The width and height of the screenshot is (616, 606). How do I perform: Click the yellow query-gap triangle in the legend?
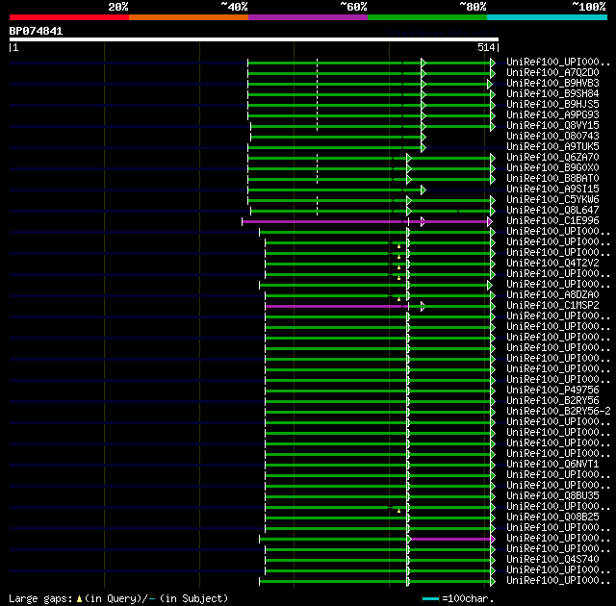(x=79, y=599)
